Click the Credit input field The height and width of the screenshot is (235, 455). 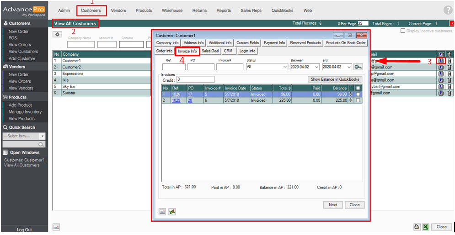click(x=195, y=79)
